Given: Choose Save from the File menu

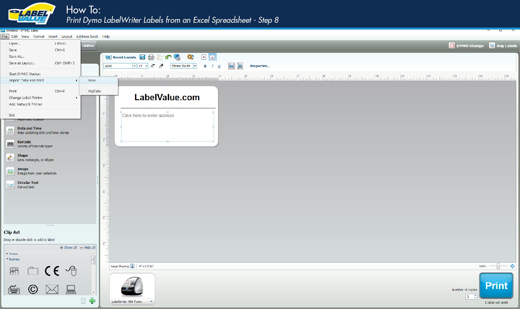Looking at the screenshot, I should tap(41, 50).
